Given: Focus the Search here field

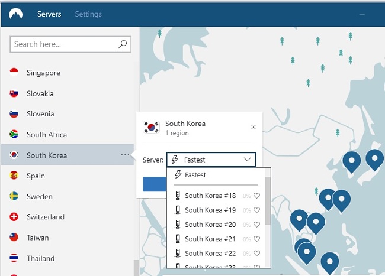Looking at the screenshot, I should 70,44.
